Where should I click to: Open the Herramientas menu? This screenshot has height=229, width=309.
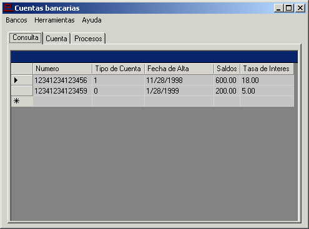click(54, 20)
